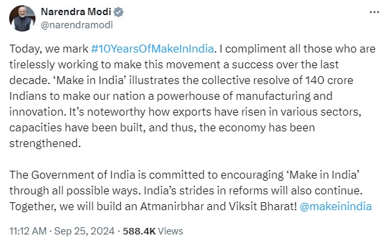This screenshot has width=390, height=243.
Task: Open the tweet's three-dot more options menu
Action: (374, 12)
